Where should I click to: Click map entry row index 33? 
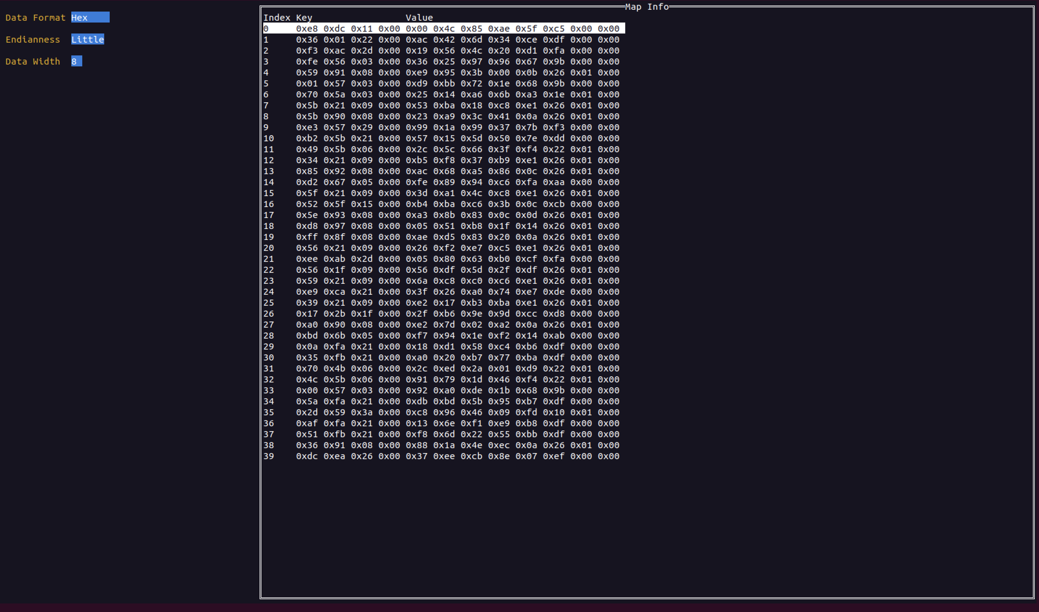point(444,390)
